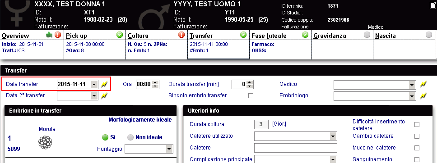Click the red alert icon on the Coltura tab
Image resolution: width=437 pixels, height=163 pixels.
pyautogui.click(x=181, y=35)
